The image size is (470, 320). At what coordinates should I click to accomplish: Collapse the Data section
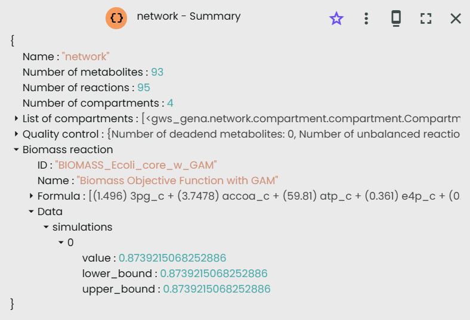(x=31, y=212)
